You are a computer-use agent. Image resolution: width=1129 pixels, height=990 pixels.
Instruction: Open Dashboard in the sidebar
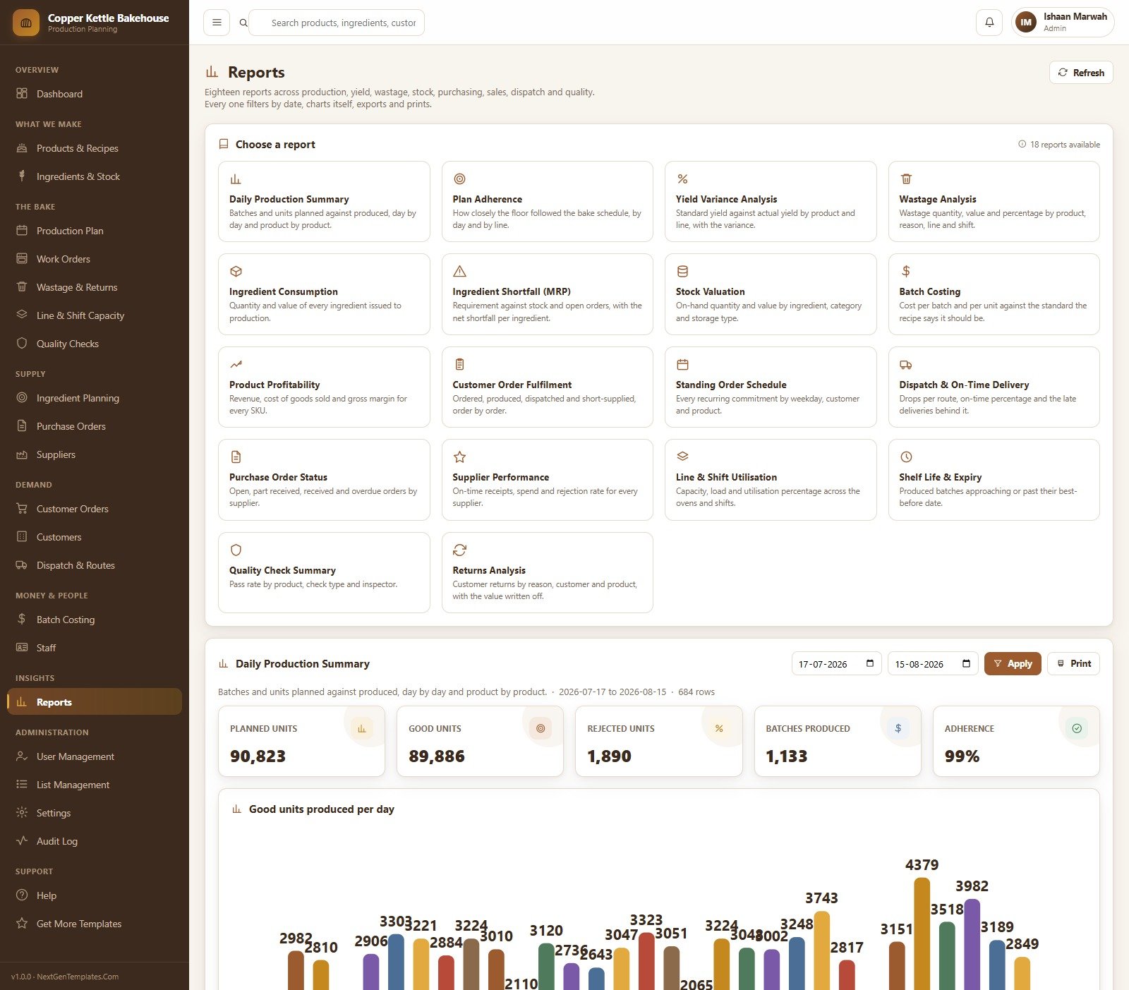pos(95,94)
